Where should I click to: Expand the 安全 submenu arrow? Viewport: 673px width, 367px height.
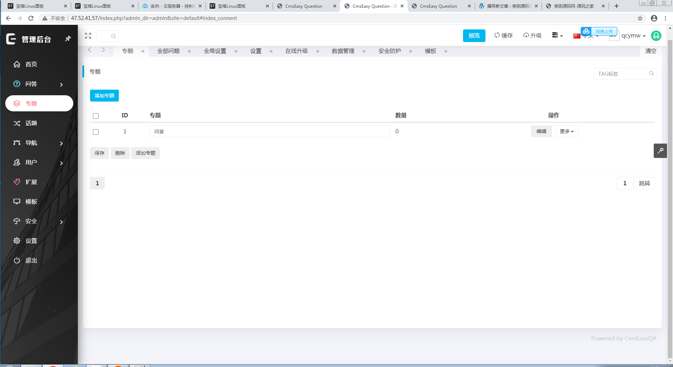(61, 222)
